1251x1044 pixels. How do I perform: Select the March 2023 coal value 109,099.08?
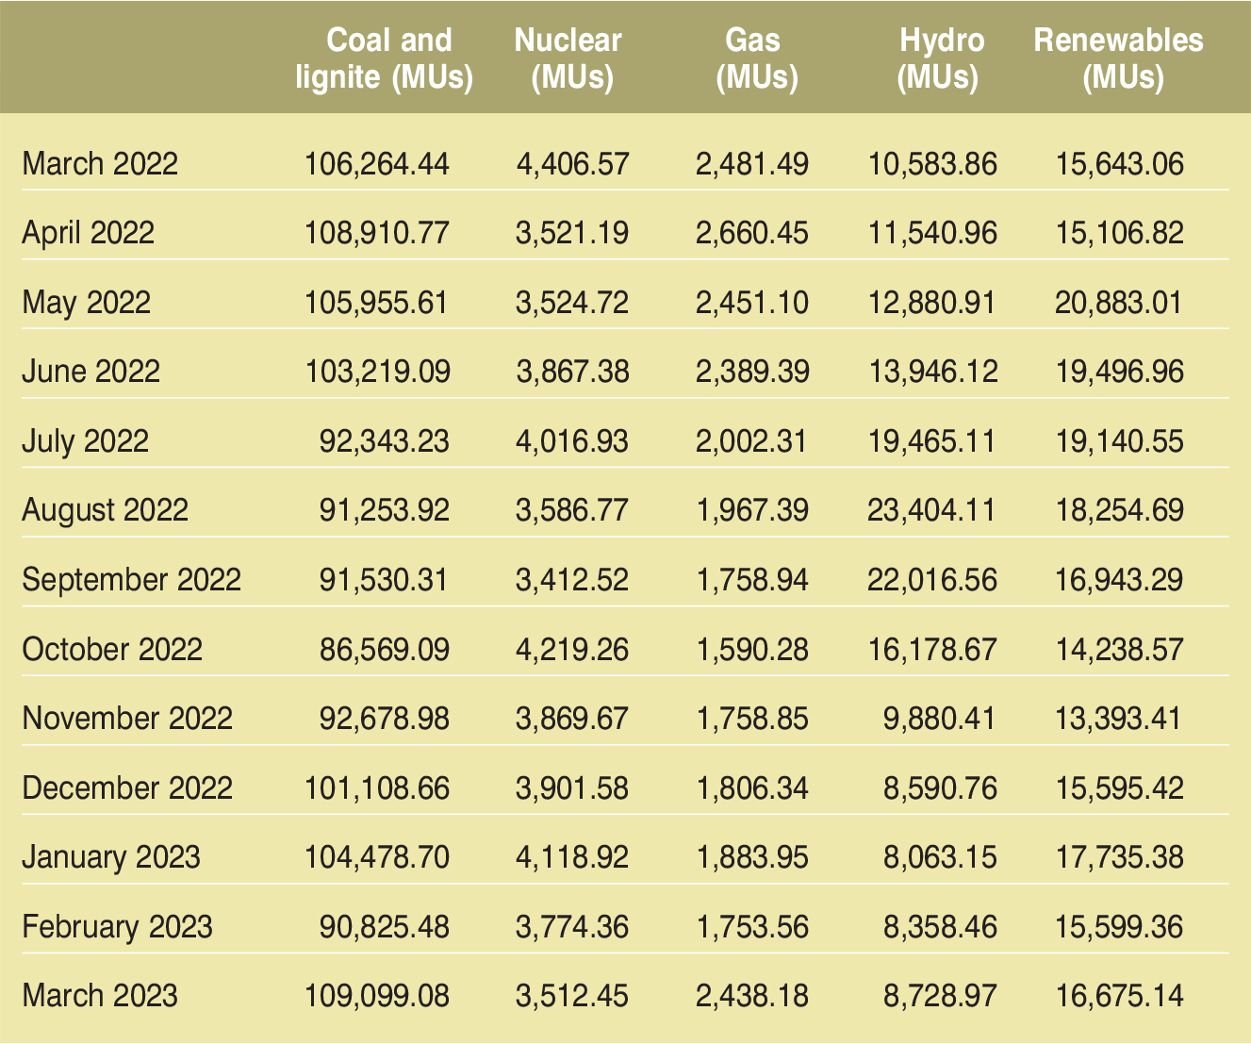pyautogui.click(x=380, y=995)
